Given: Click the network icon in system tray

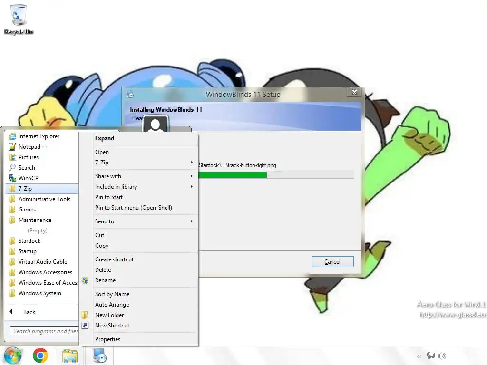Looking at the screenshot, I should (x=431, y=355).
